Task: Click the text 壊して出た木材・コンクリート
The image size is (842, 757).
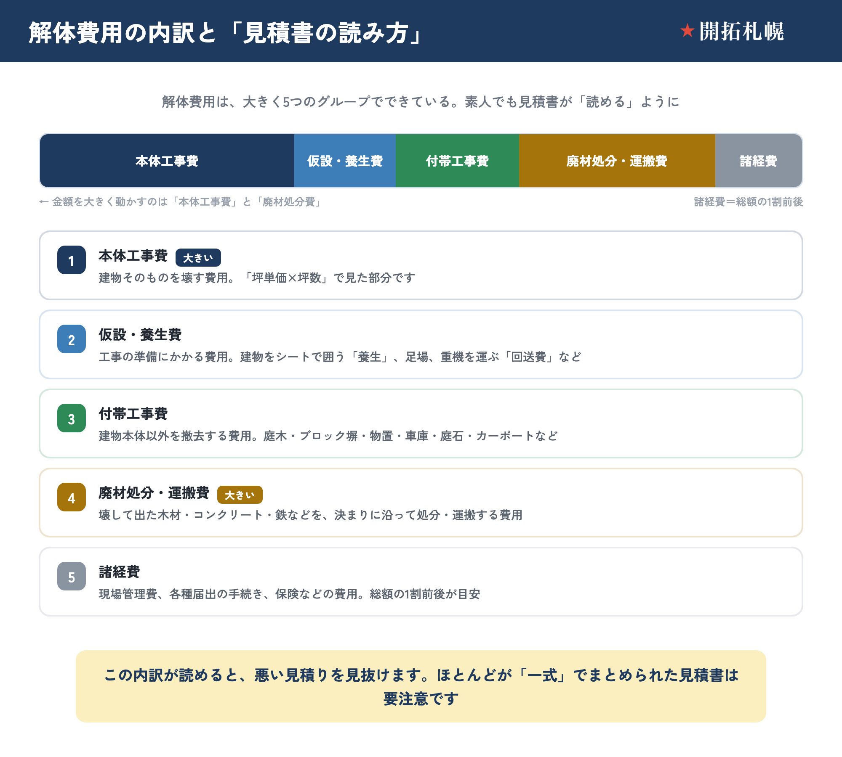Action: (311, 515)
